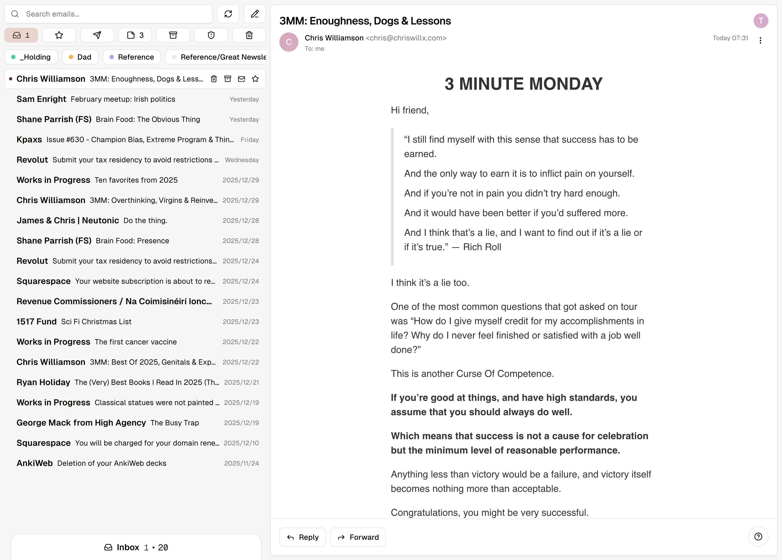Select the _Holding label filter
Viewport: 782px width, 560px height.
31,57
